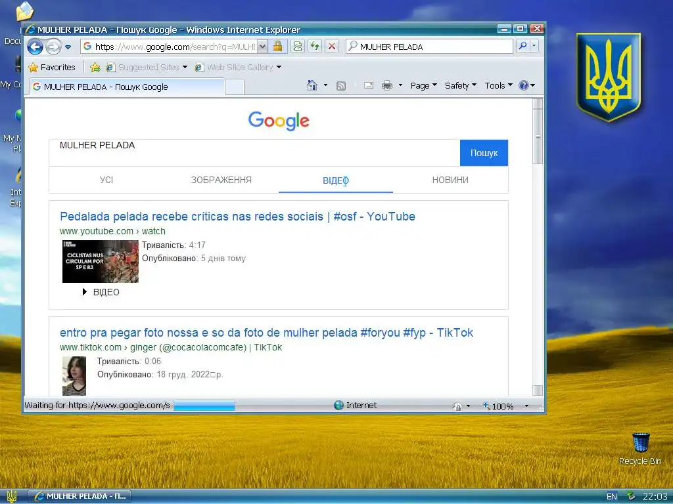Click www.youtube.com › watch URL text
673x504 pixels.
[112, 231]
